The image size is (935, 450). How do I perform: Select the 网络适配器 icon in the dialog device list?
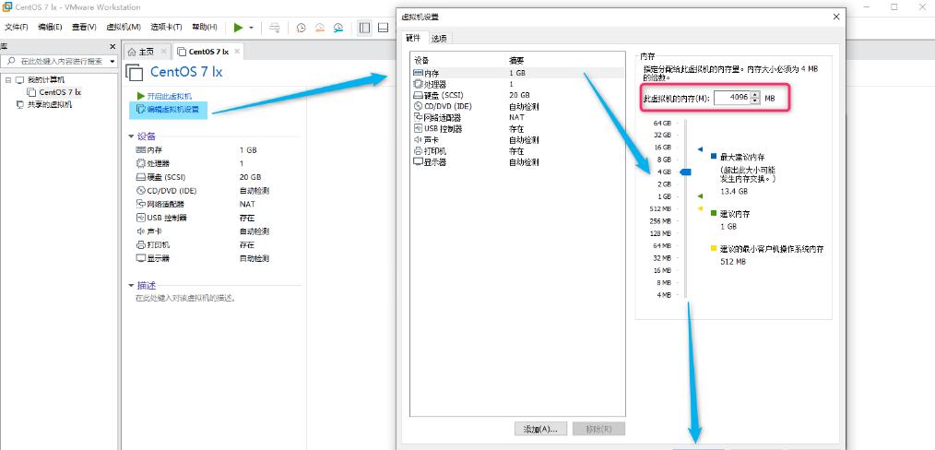(x=418, y=117)
